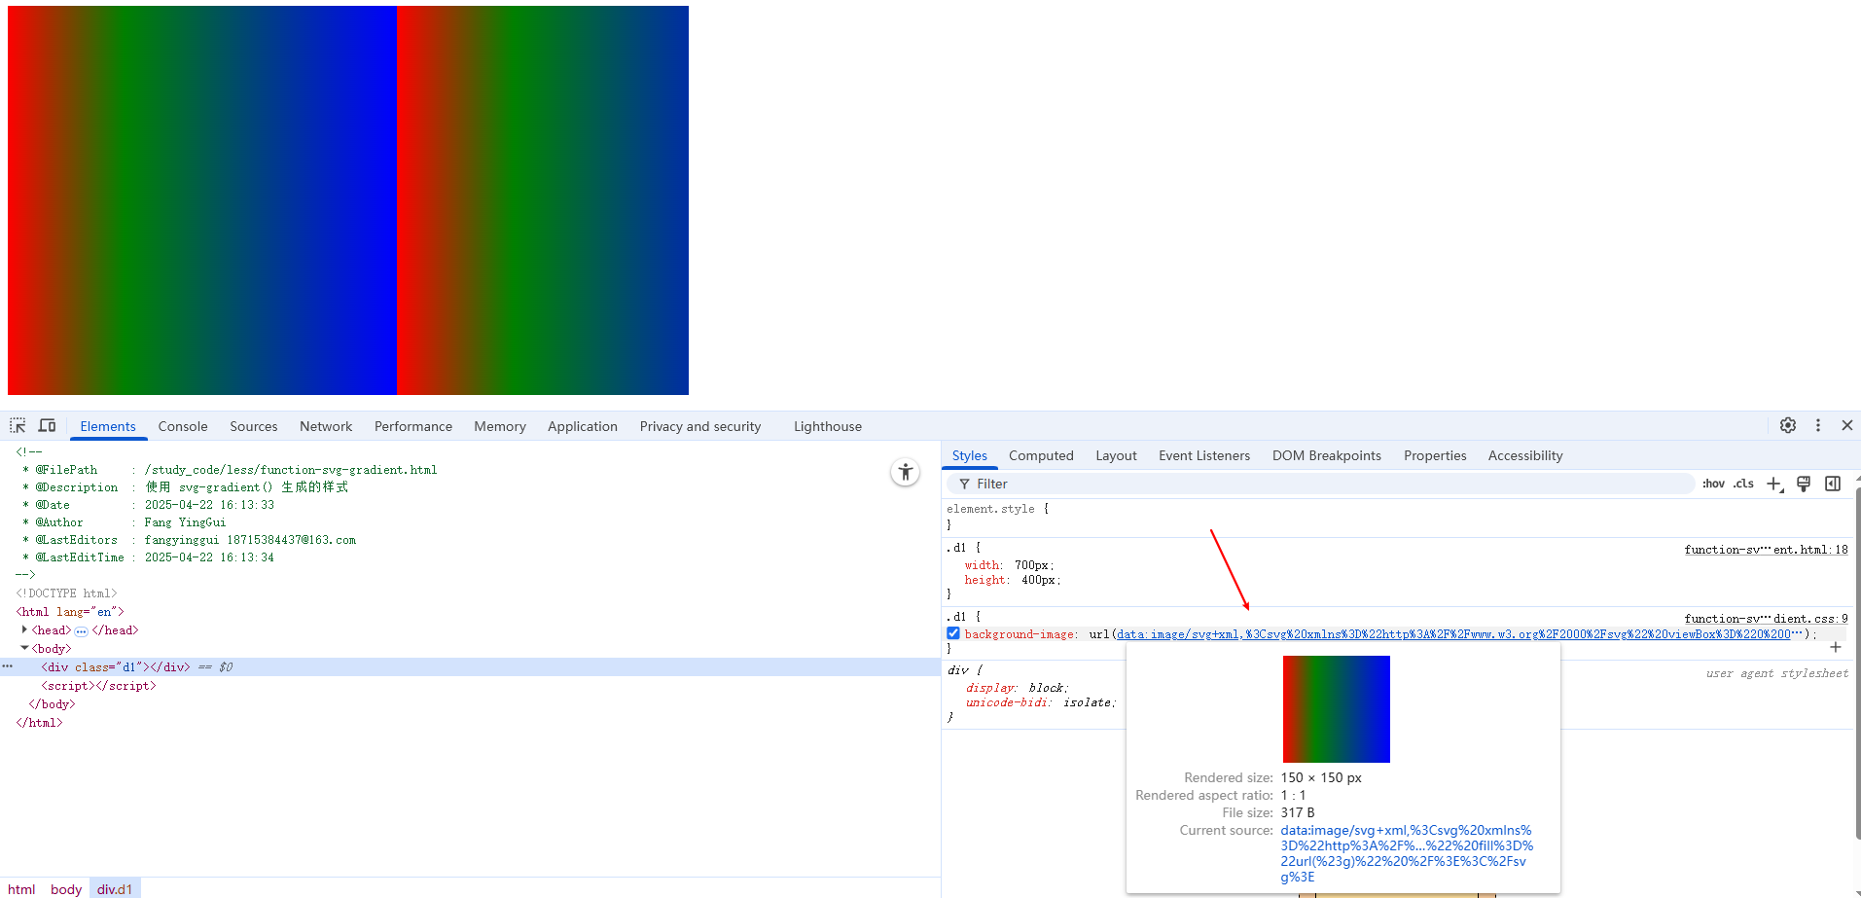Select the Styles sub-tab
This screenshot has height=898, width=1861.
tap(969, 455)
